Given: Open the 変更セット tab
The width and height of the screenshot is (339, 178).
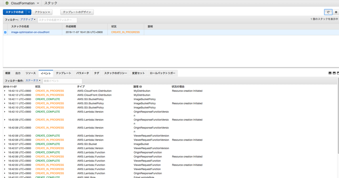Looking at the screenshot, I should 138,73.
